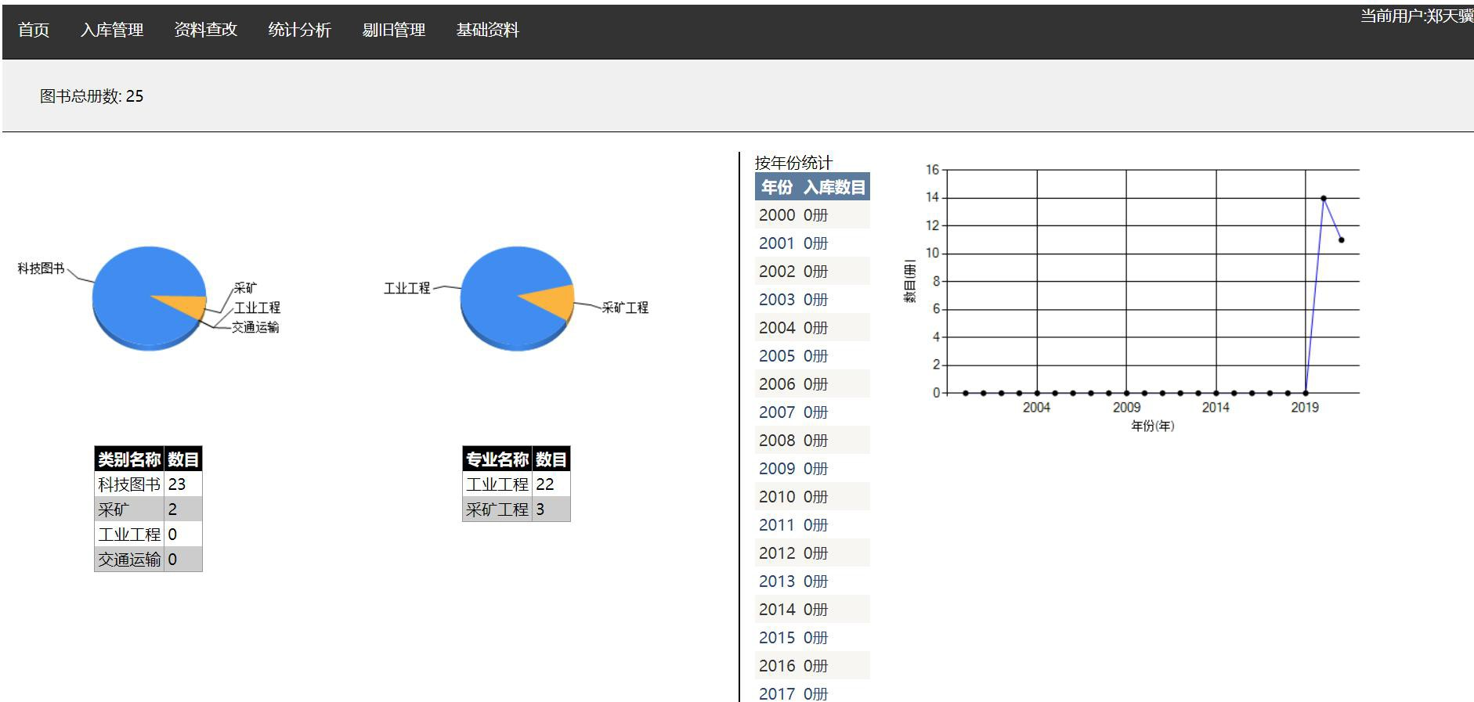The height and width of the screenshot is (702, 1474).
Task: Click the 2019 x-axis label
Action: coord(1305,407)
